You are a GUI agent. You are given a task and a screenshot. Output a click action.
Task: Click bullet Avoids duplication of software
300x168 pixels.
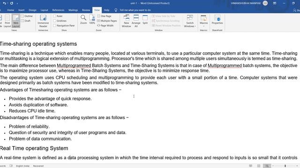tap(38, 105)
